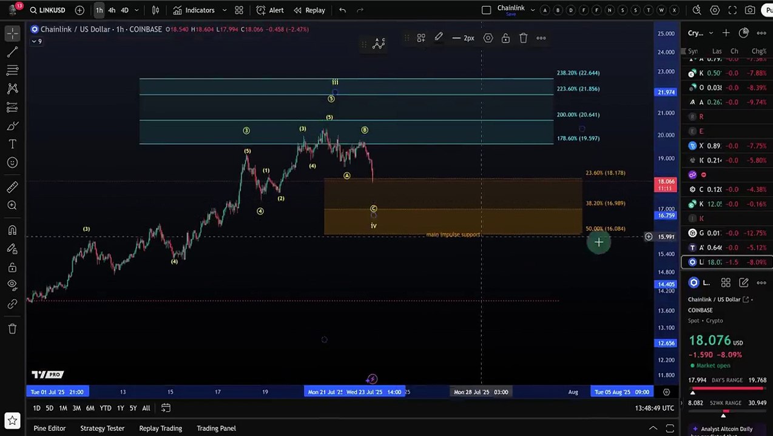The width and height of the screenshot is (773, 436).
Task: Set the chart range to YTD
Action: pyautogui.click(x=106, y=408)
